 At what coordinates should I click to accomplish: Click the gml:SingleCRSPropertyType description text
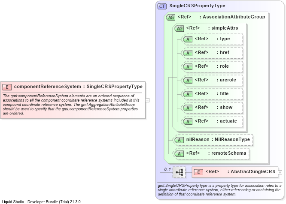(x=219, y=190)
